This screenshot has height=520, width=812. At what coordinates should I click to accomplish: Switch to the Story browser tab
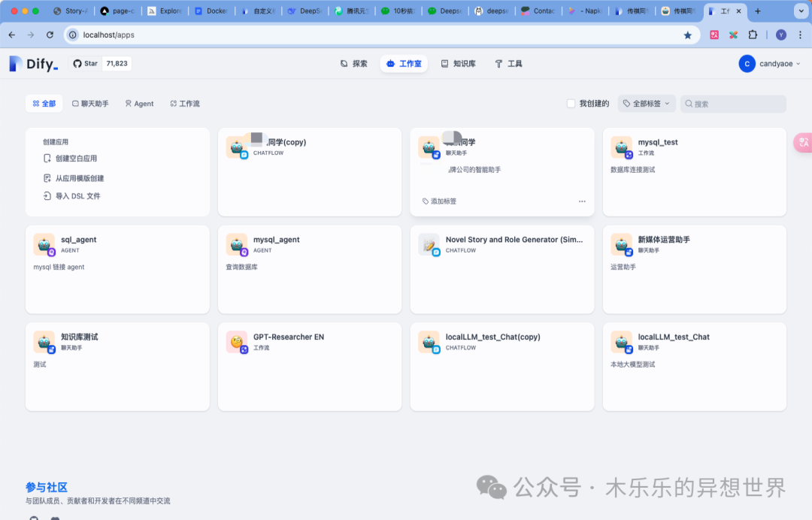point(71,11)
